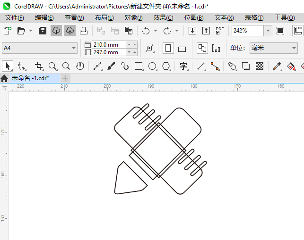Viewport: 304px width, 240px height.
Task: Click the plus button to add document
Action: pyautogui.click(x=65, y=78)
